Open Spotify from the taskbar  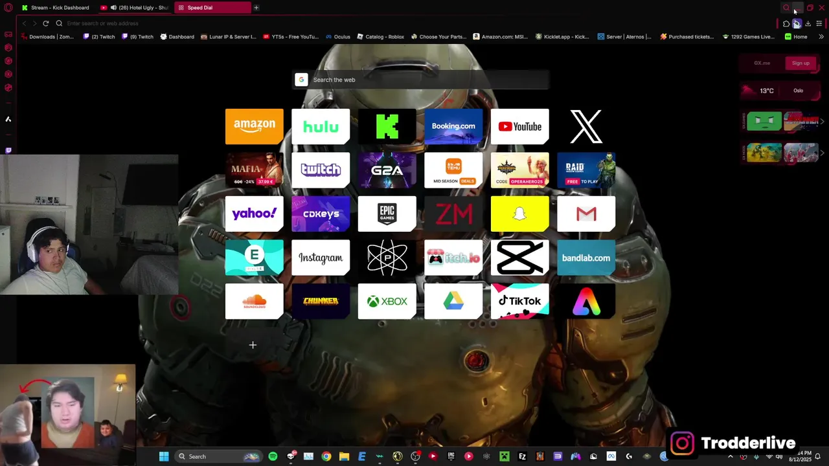273,456
